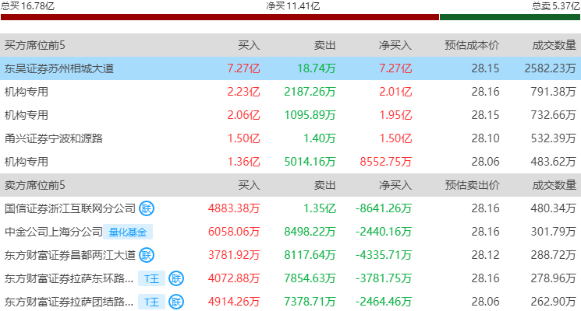Click the 483.62万 volume value

tap(553, 162)
